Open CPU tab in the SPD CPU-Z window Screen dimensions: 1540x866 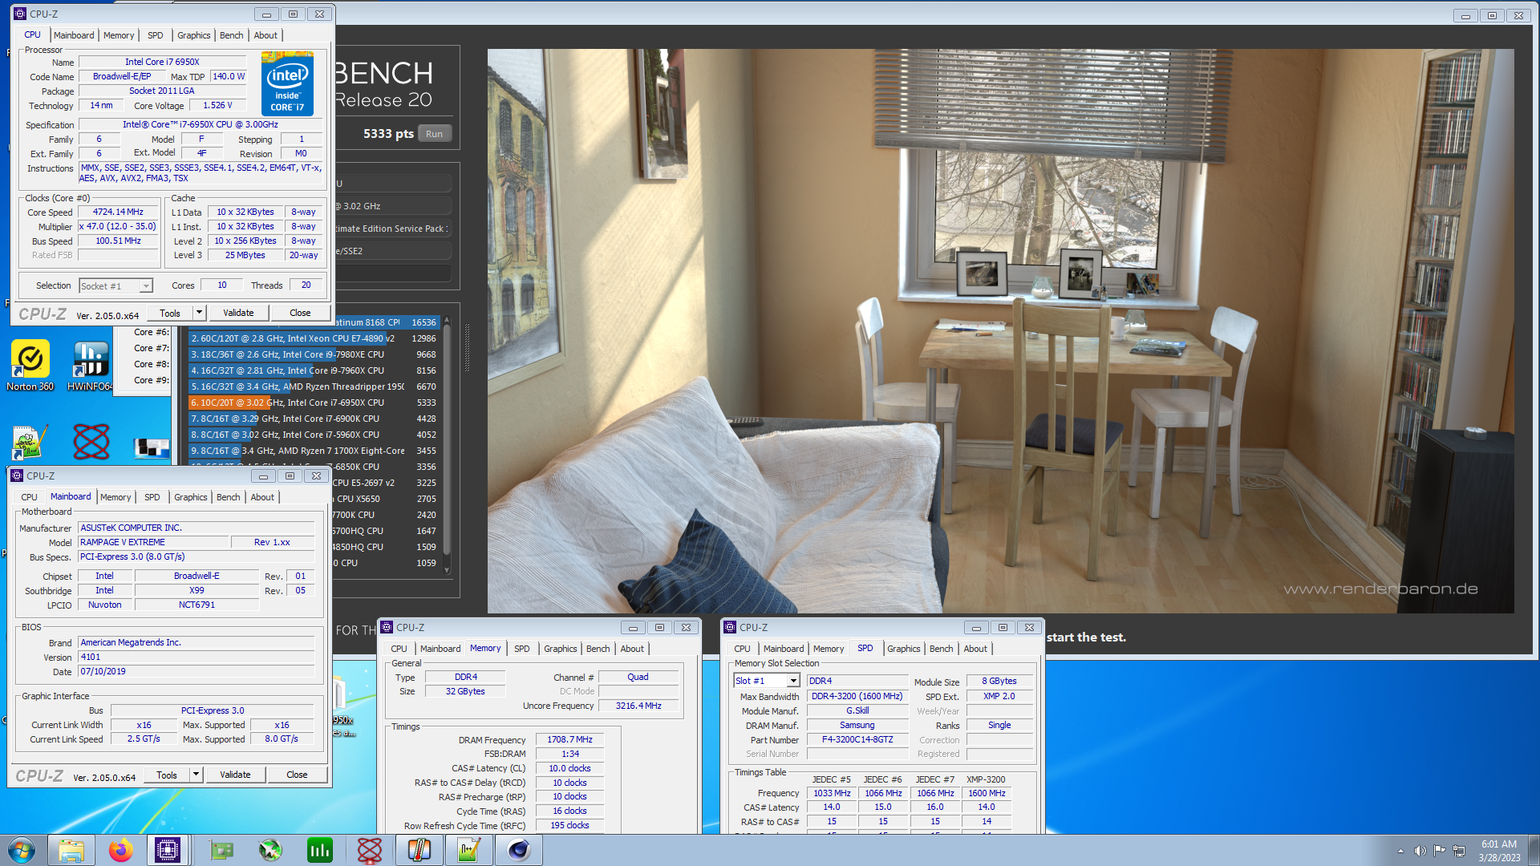pyautogui.click(x=742, y=649)
